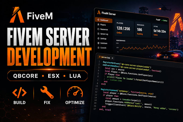183x122 pixels.
Task: Open the Dashboard sidebar item
Action: point(104,20)
